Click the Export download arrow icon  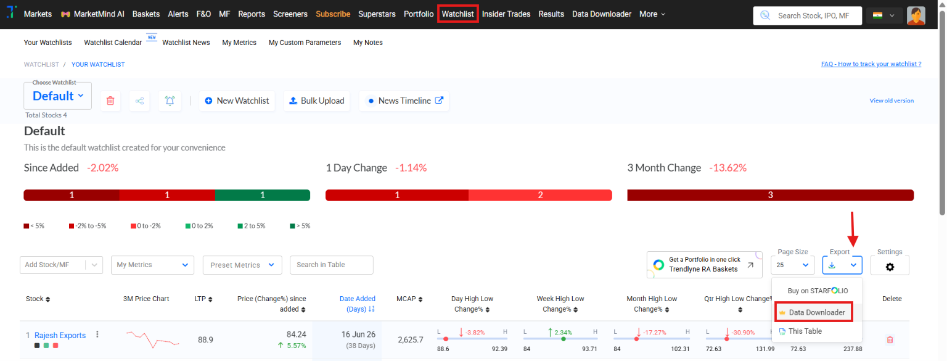coord(832,265)
